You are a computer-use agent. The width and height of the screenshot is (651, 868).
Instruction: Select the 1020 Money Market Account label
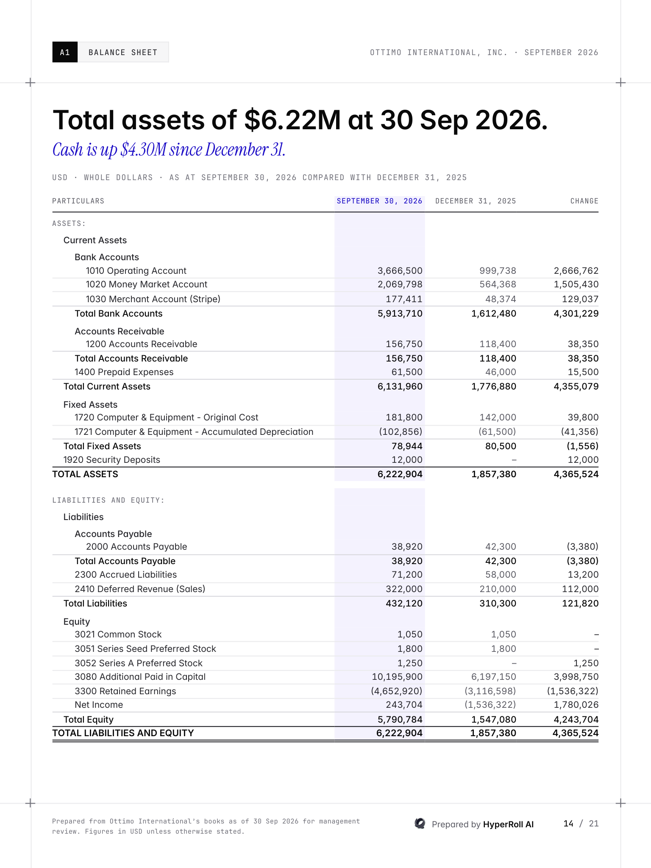pyautogui.click(x=147, y=284)
